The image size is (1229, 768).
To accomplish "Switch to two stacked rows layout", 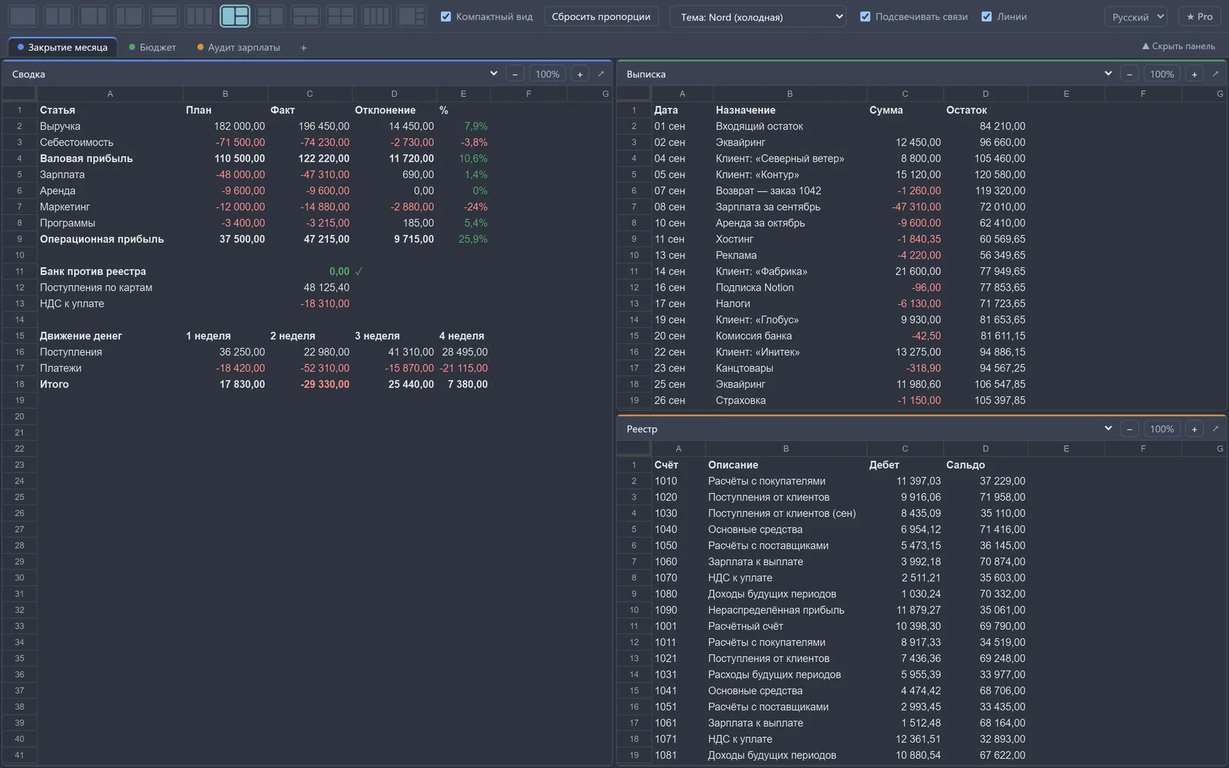I will click(x=164, y=16).
